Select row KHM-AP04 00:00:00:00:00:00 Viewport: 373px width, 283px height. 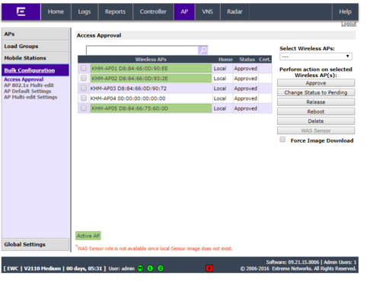175,98
